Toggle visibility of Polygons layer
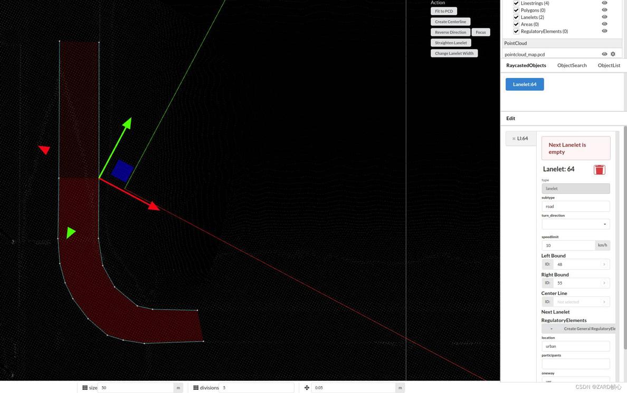This screenshot has height=393, width=627. (604, 10)
